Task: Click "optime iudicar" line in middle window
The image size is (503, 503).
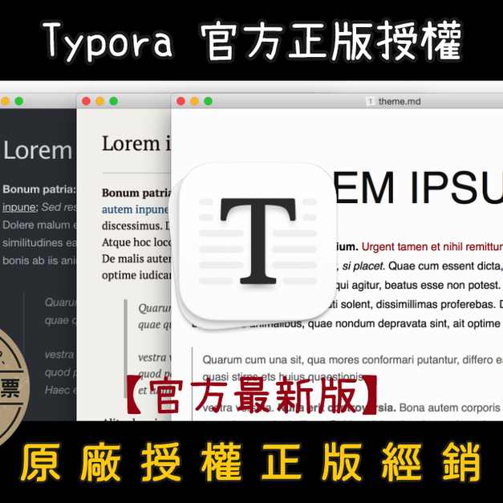Action: 136,275
